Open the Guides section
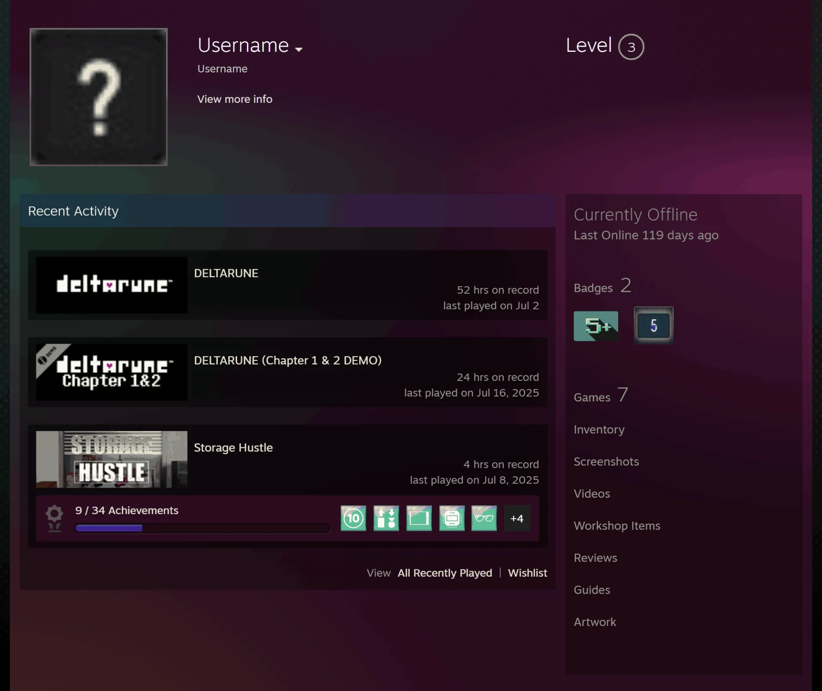This screenshot has height=691, width=822. pyautogui.click(x=592, y=590)
